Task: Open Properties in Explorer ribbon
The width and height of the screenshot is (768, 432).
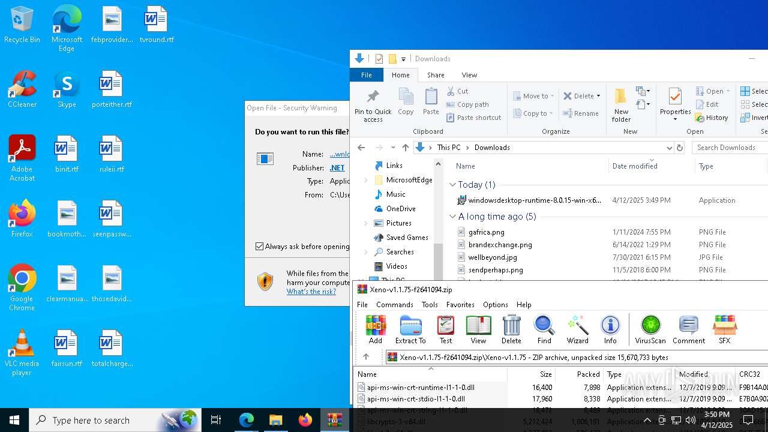Action: [x=676, y=104]
